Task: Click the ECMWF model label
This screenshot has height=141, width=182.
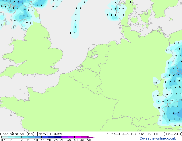Action: (x=57, y=134)
